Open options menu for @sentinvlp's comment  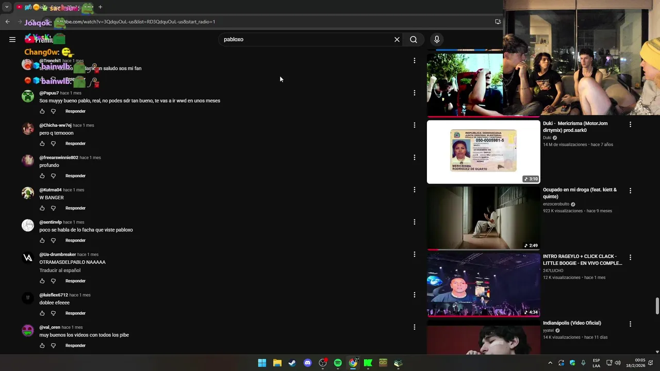click(x=414, y=222)
